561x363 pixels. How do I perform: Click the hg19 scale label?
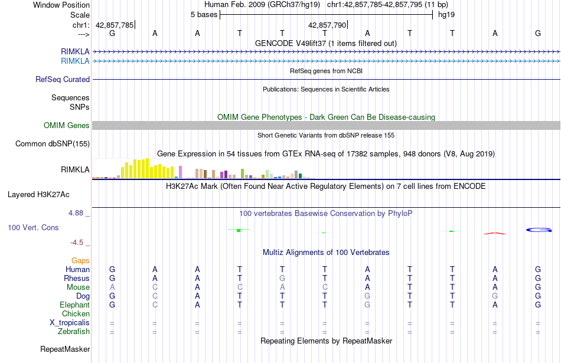coord(446,15)
